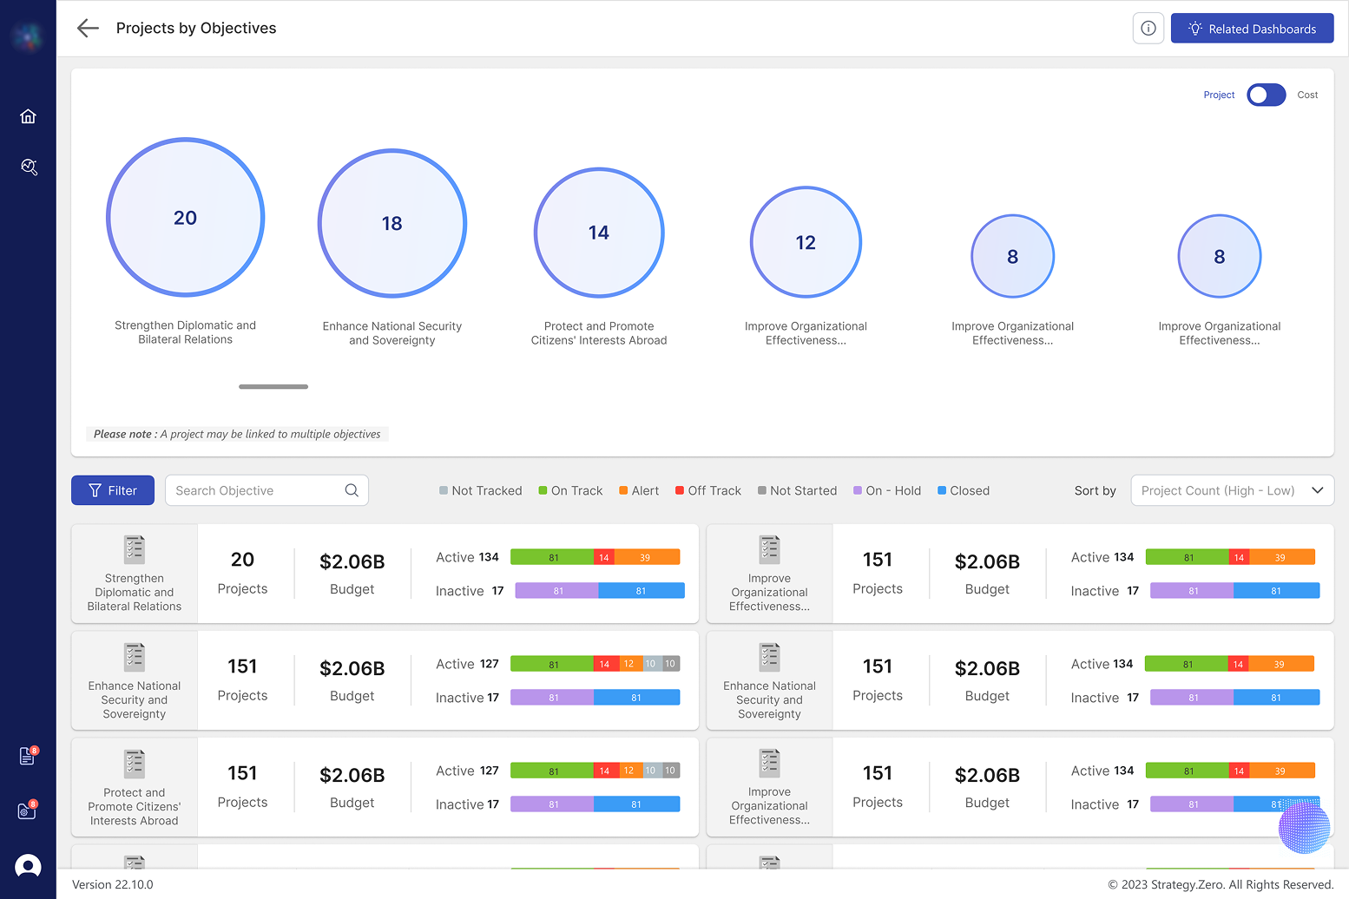Toggle the On Track legend filter
Viewport: 1349px width, 899px height.
tap(570, 491)
